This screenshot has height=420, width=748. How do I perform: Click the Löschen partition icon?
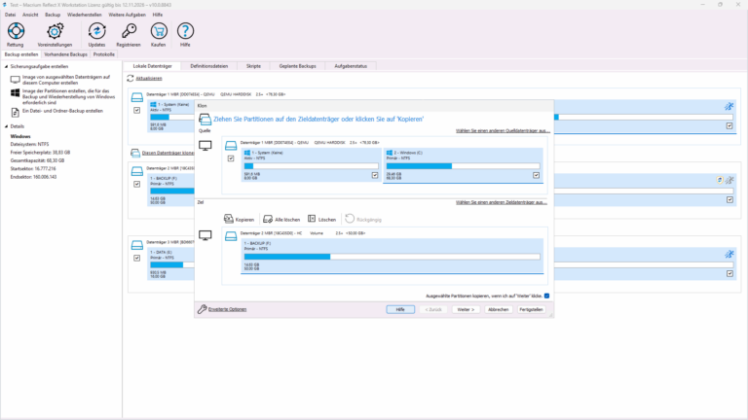(x=312, y=219)
